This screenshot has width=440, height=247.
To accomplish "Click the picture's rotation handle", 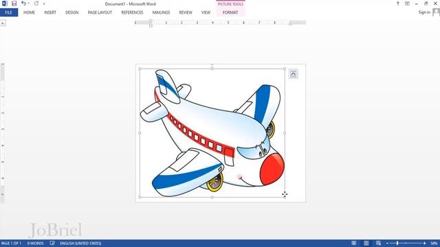I will [x=212, y=65].
